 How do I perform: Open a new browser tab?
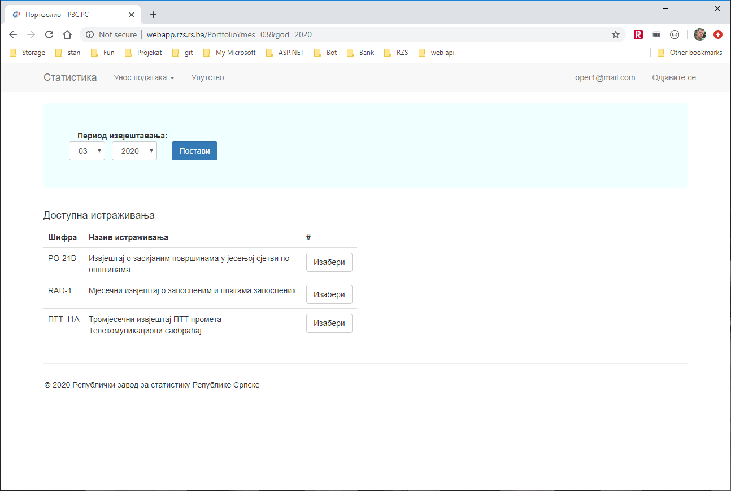(153, 15)
